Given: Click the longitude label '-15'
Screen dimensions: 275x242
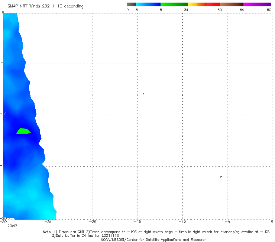Looking at the screenshot, I should [x=137, y=222].
